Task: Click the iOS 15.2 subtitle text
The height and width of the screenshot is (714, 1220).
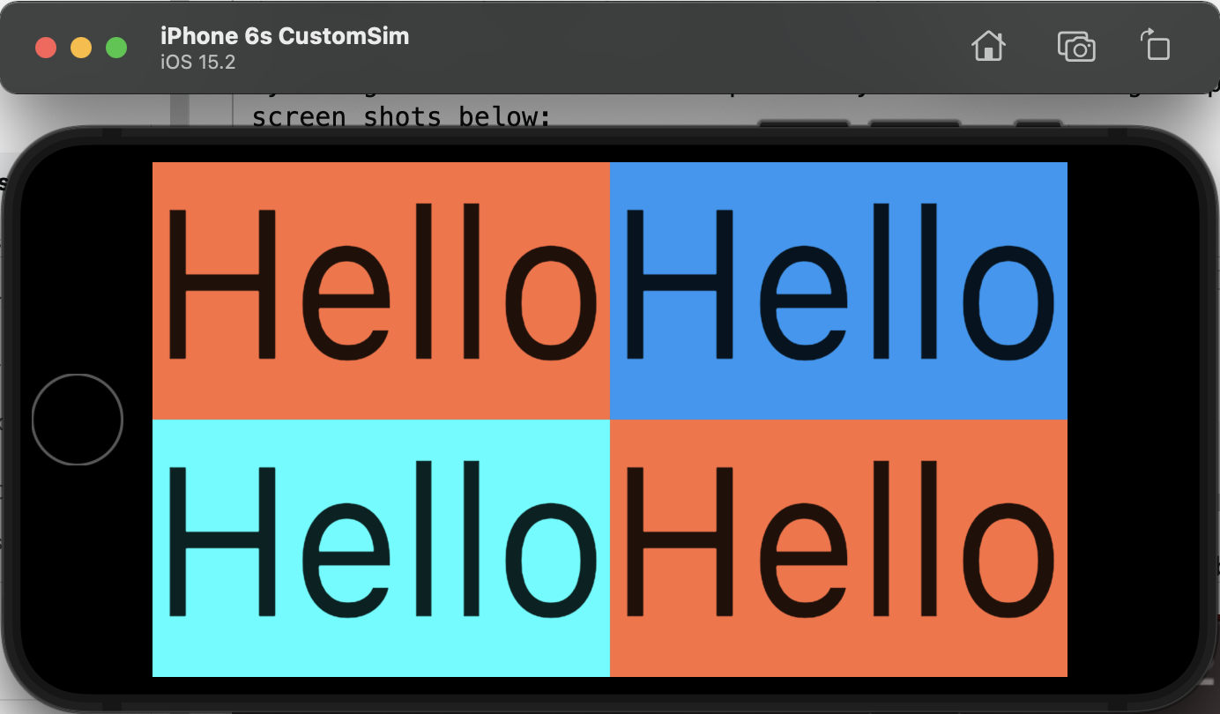Action: coord(198,63)
